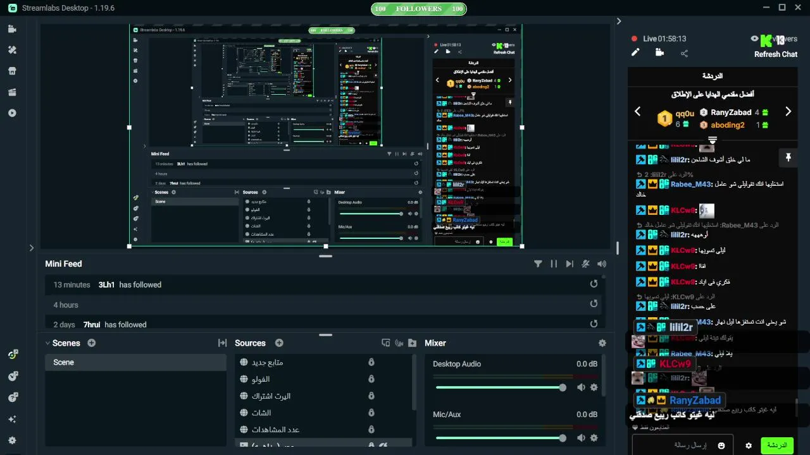Mute Desktop Audio speaker

(x=581, y=387)
